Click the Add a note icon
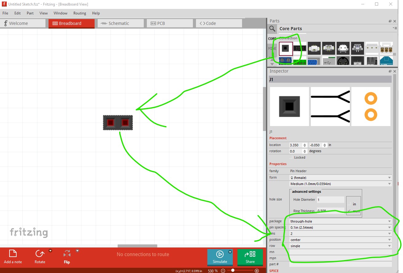The width and height of the screenshot is (403, 273). 13,254
